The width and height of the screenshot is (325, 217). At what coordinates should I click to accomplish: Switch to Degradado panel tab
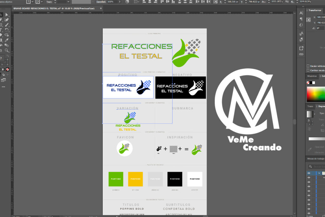[x=322, y=106]
